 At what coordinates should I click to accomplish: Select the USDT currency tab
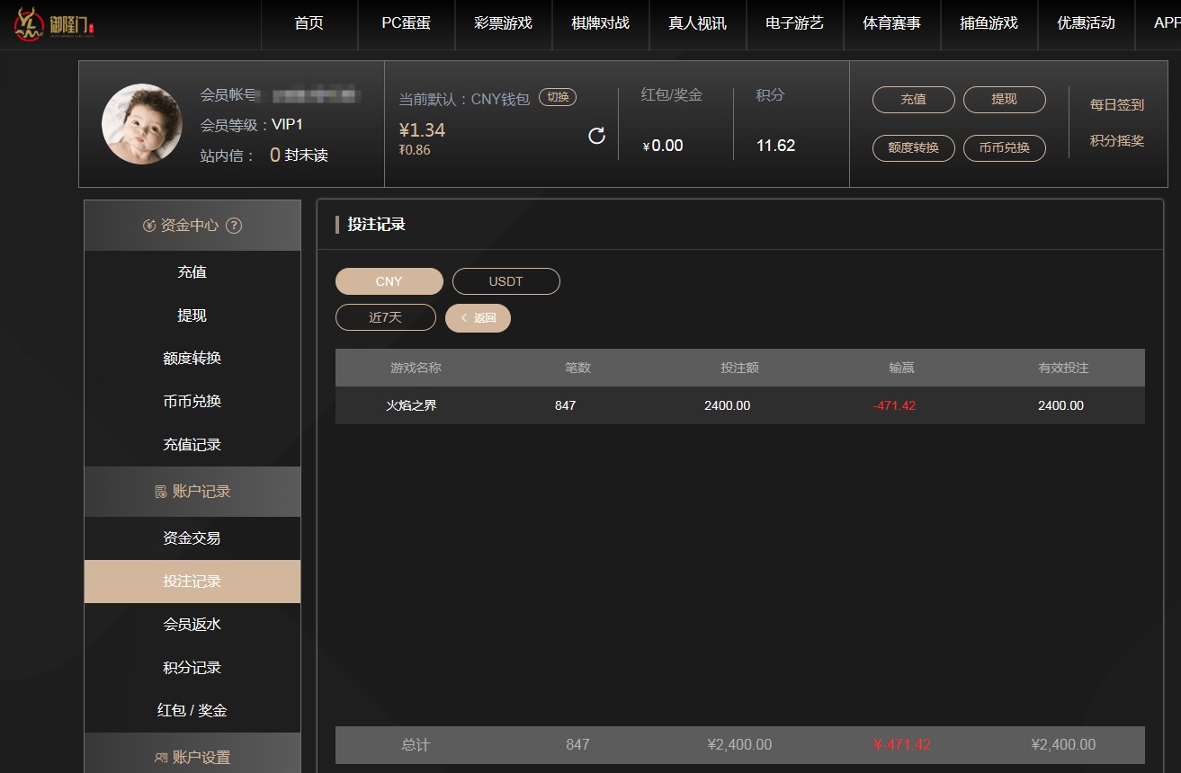[506, 281]
